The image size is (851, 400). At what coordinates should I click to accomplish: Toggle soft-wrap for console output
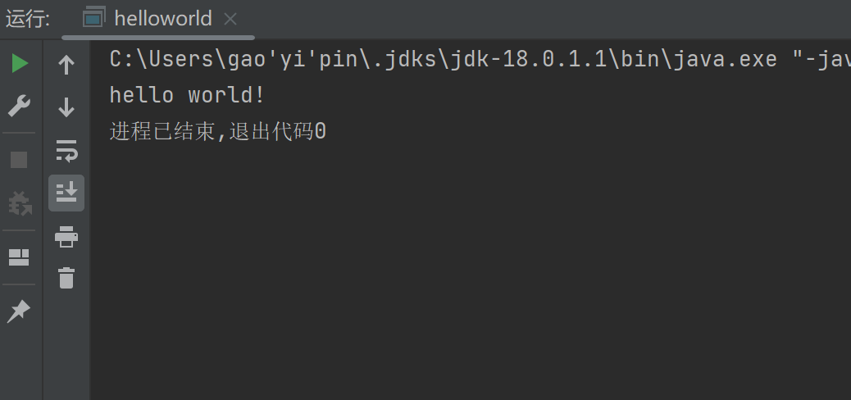(x=66, y=150)
